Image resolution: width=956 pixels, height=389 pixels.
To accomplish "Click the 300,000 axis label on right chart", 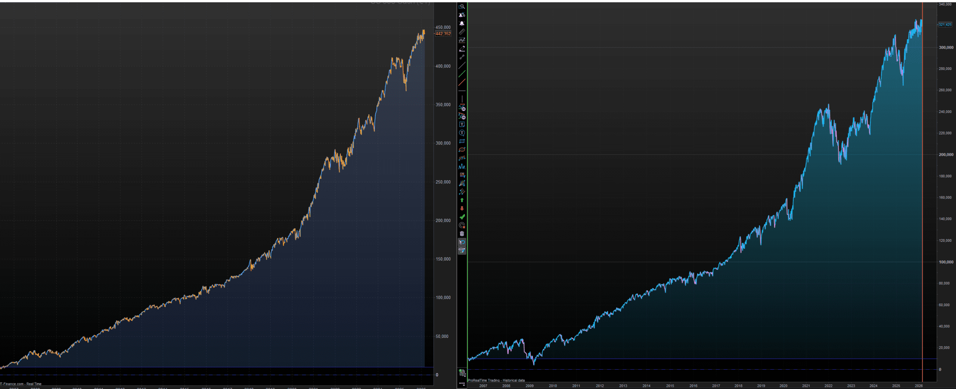I will pyautogui.click(x=946, y=47).
